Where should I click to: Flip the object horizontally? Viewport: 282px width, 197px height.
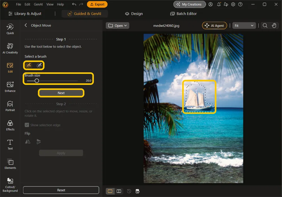tap(28, 142)
